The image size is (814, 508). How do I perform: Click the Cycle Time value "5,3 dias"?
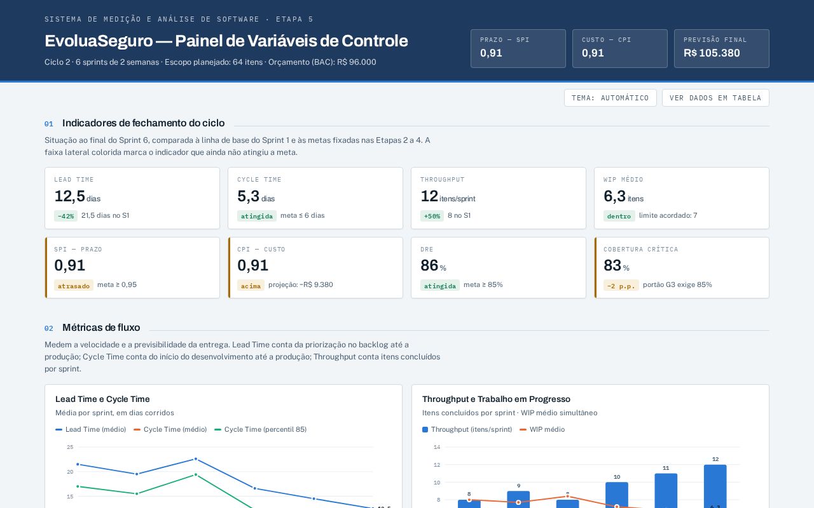click(x=256, y=196)
